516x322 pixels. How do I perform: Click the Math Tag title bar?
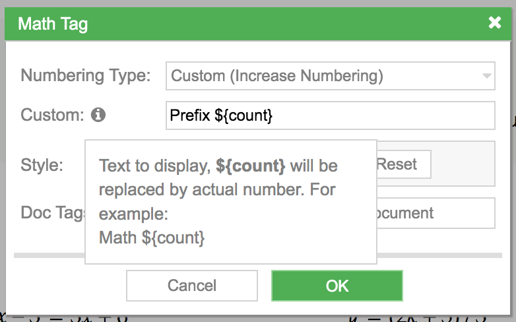[x=258, y=24]
